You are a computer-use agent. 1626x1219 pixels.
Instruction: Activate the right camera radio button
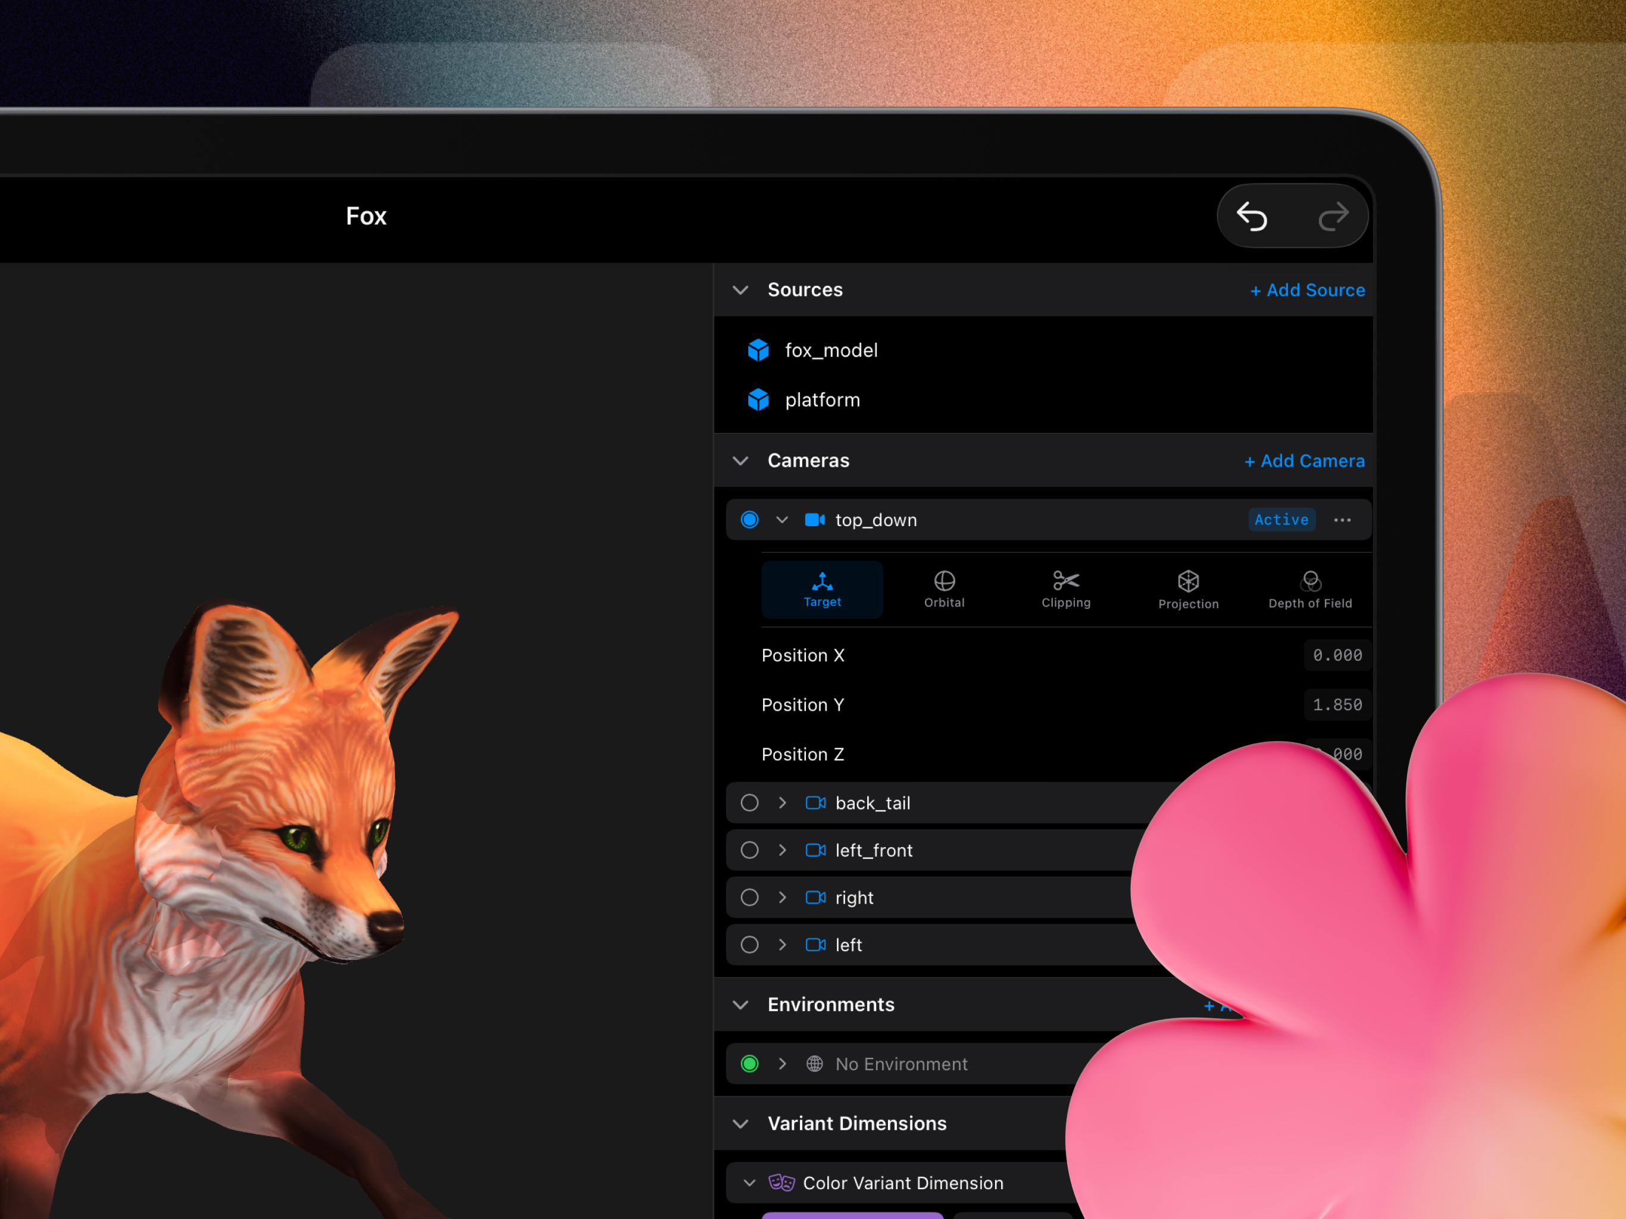[x=750, y=897]
